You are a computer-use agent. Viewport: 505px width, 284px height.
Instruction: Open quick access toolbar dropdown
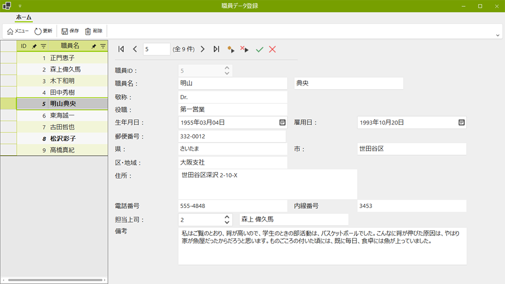point(20,6)
